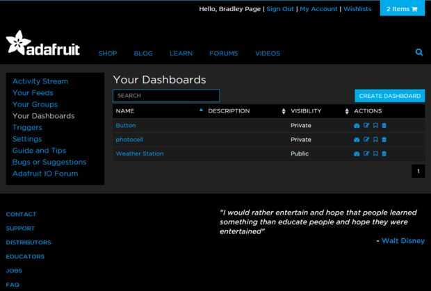Open the Weather Station dashboard link
Image resolution: width=431 pixels, height=291 pixels.
coord(140,153)
